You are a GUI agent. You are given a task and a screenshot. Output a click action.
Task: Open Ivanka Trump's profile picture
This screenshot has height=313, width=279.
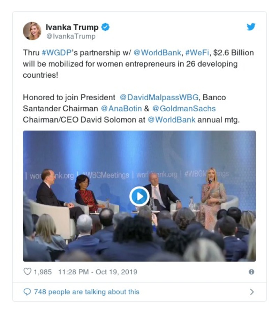tap(32, 31)
